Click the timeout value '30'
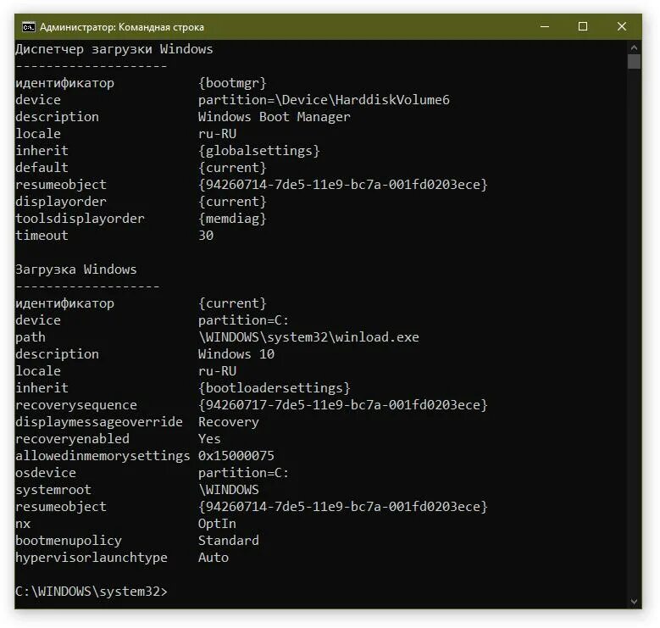660x628 pixels. pyautogui.click(x=206, y=236)
